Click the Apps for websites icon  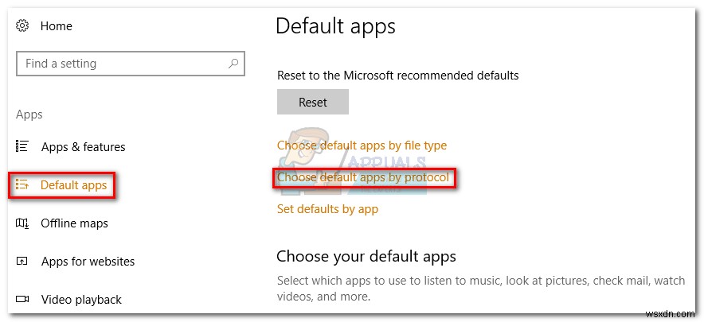tap(22, 261)
